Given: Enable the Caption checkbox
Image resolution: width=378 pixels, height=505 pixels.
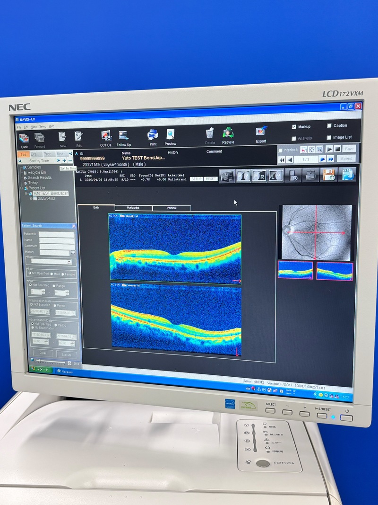Looking at the screenshot, I should coord(329,126).
